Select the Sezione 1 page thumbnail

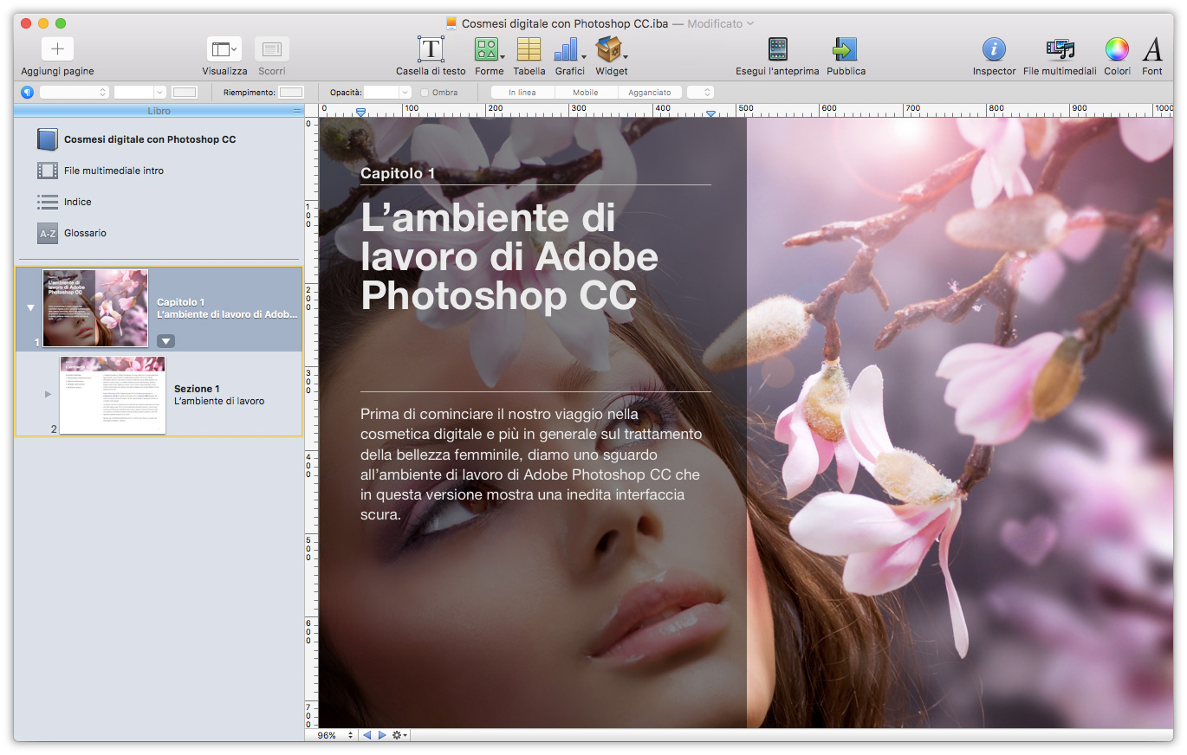(112, 394)
